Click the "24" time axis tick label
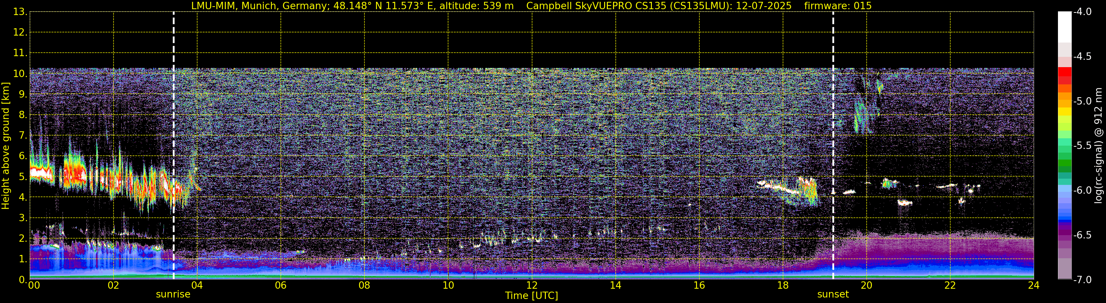 click(1033, 285)
